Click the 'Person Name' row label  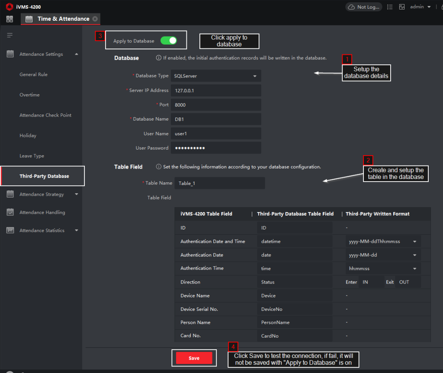pyautogui.click(x=195, y=322)
